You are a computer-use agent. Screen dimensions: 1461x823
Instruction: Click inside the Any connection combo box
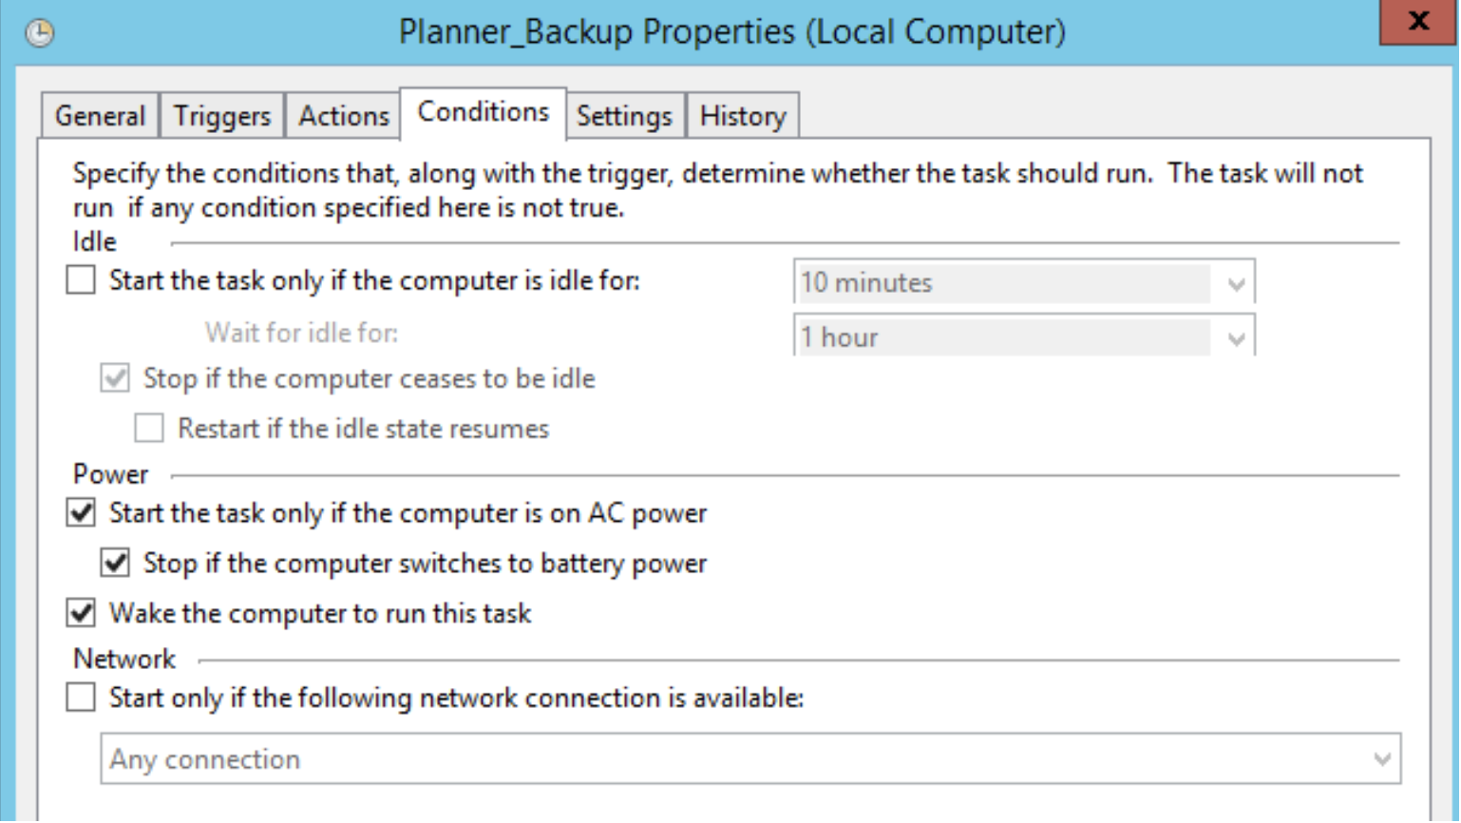[x=750, y=759]
